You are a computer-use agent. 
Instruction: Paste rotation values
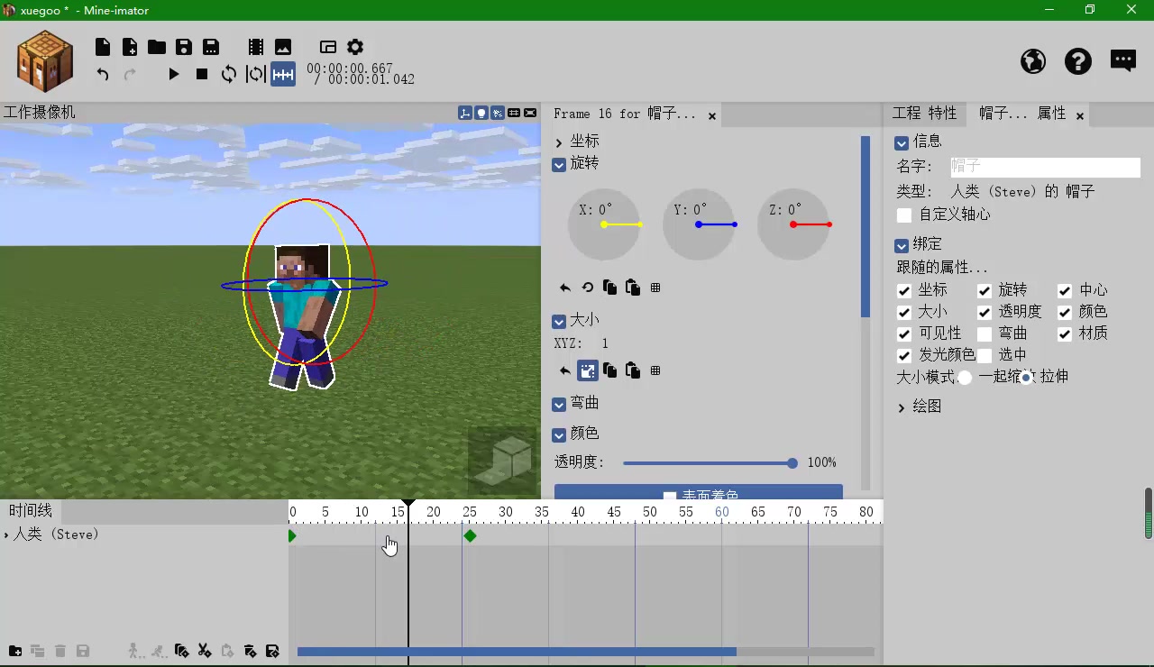[633, 288]
